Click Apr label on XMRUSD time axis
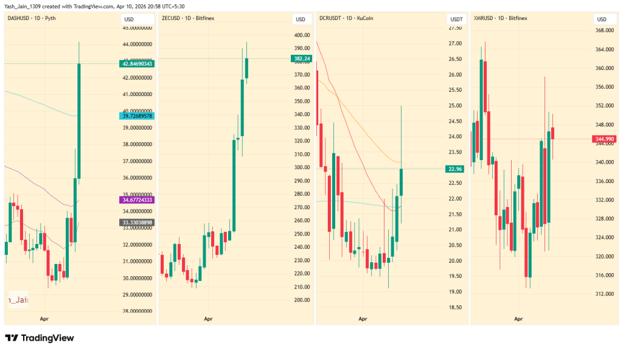623x351 pixels. click(518, 318)
